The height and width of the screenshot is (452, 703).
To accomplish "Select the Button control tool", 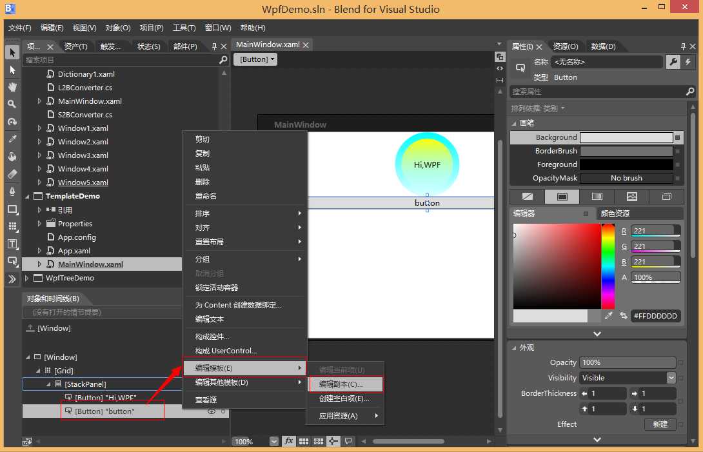I will [12, 261].
